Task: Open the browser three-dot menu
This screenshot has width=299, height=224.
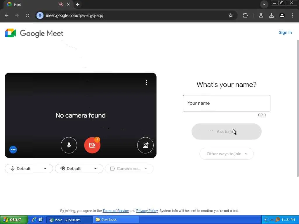Action: 293,15
